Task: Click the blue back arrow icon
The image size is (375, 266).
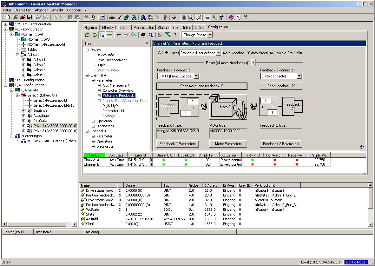Action: coord(119,35)
